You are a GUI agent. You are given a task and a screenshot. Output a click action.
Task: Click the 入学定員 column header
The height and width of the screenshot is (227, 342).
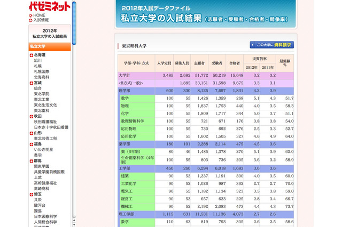coord(164,63)
